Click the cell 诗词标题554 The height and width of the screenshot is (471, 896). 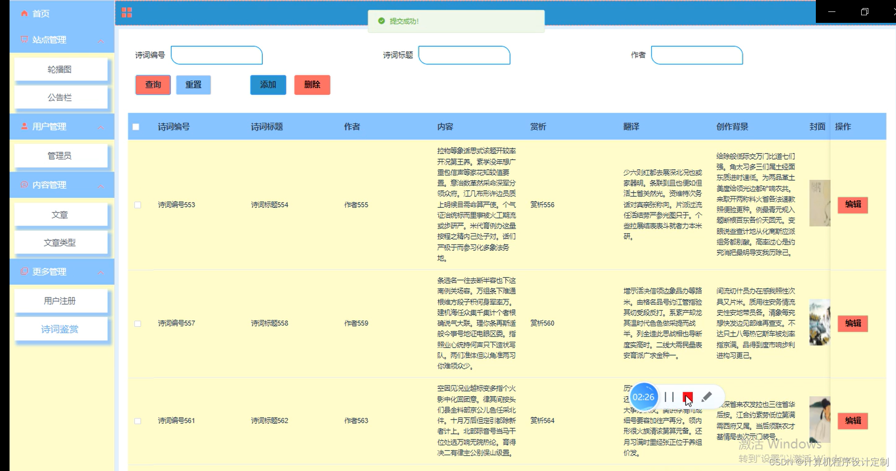pyautogui.click(x=270, y=205)
